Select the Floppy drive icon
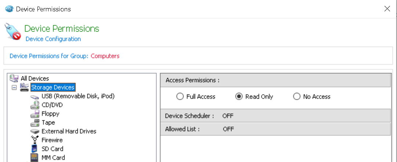The width and height of the screenshot is (397, 162). pos(35,114)
